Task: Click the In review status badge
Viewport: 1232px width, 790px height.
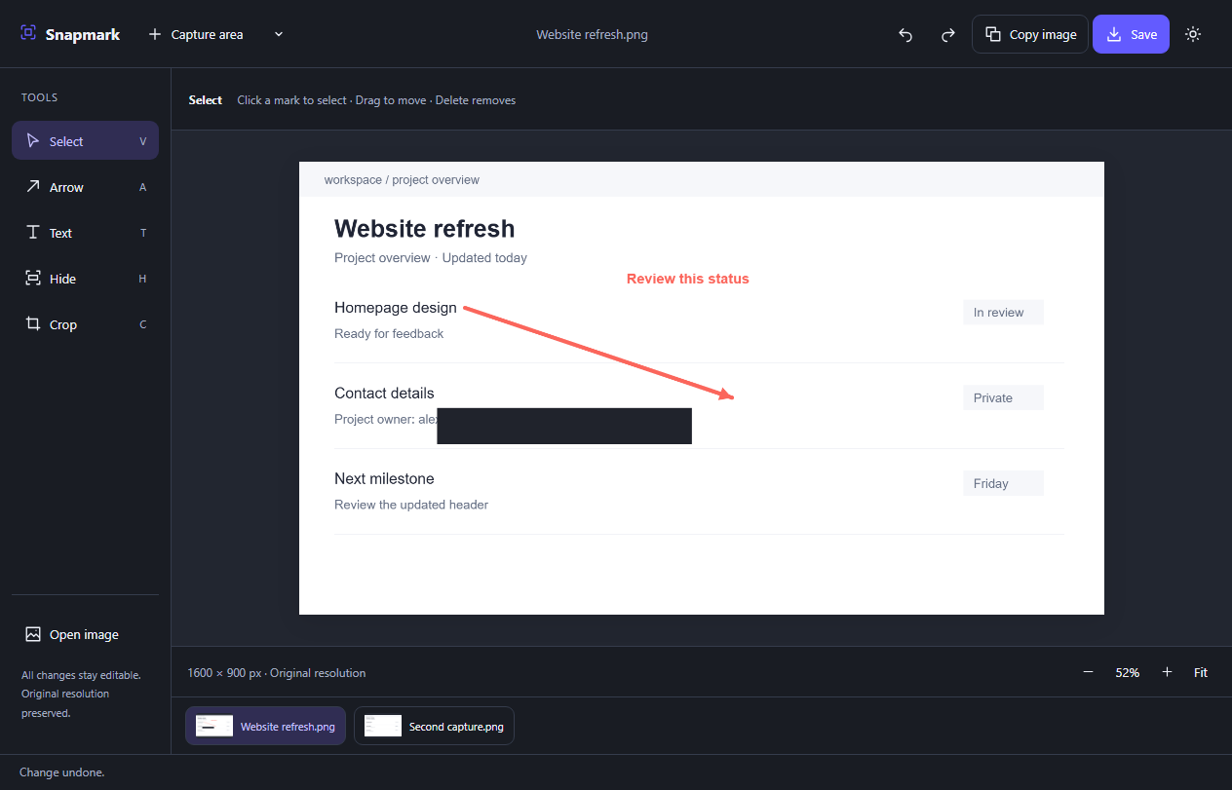Action: pos(1003,313)
